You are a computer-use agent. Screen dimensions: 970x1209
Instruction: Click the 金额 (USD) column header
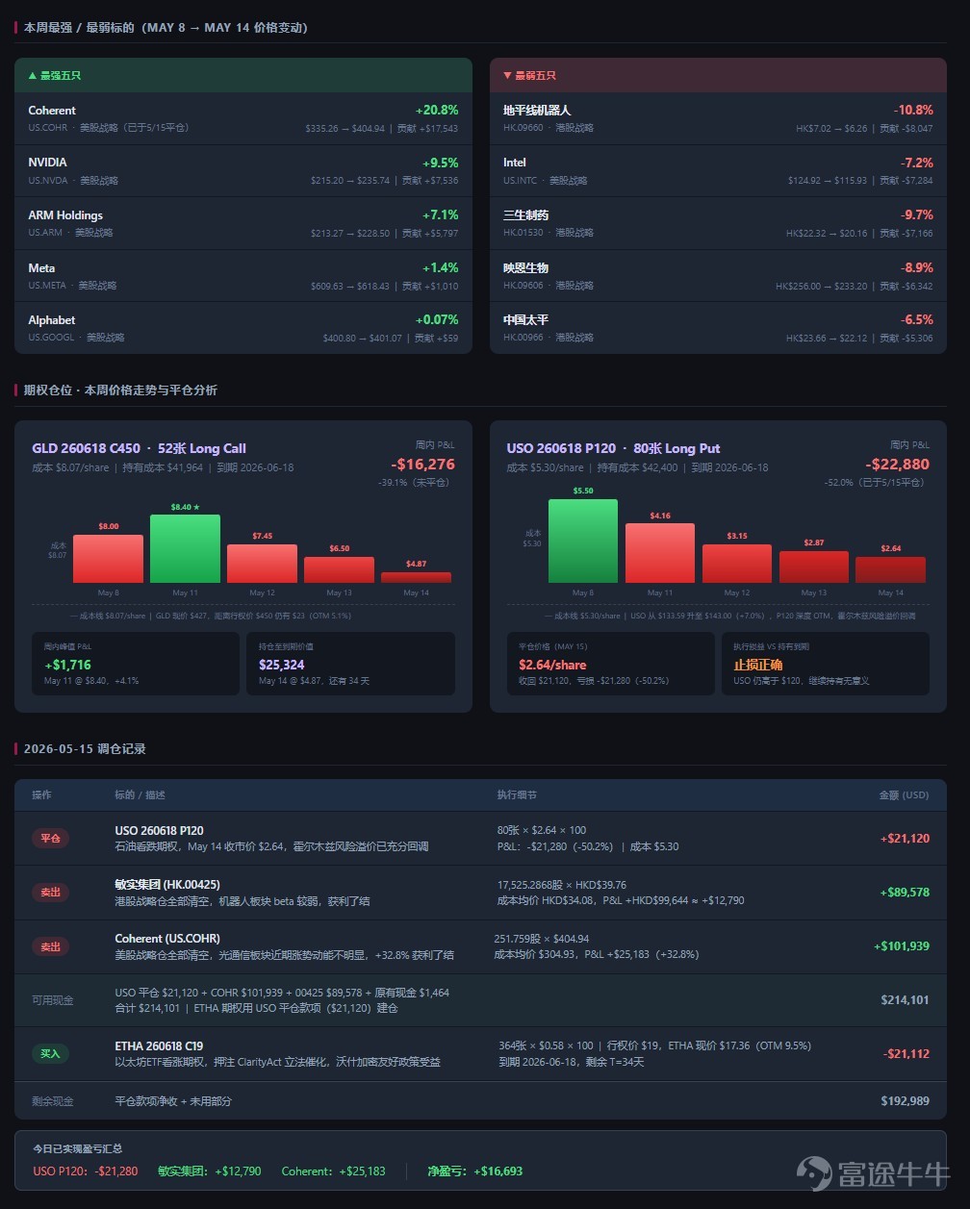coord(905,795)
